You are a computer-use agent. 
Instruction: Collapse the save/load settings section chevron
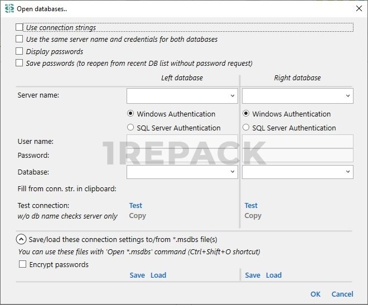pyautogui.click(x=21, y=239)
